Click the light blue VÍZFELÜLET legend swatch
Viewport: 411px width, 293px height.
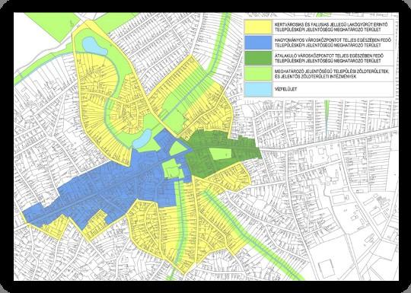pyautogui.click(x=258, y=89)
